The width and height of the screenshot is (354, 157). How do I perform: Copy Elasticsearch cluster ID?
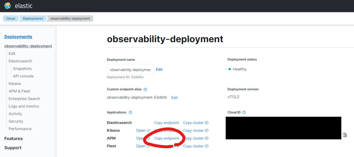[x=196, y=123]
